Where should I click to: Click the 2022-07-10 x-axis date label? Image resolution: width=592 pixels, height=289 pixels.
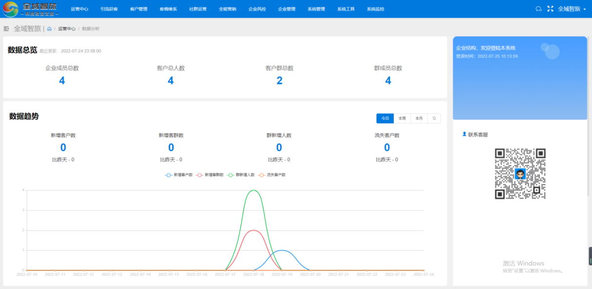coord(27,274)
